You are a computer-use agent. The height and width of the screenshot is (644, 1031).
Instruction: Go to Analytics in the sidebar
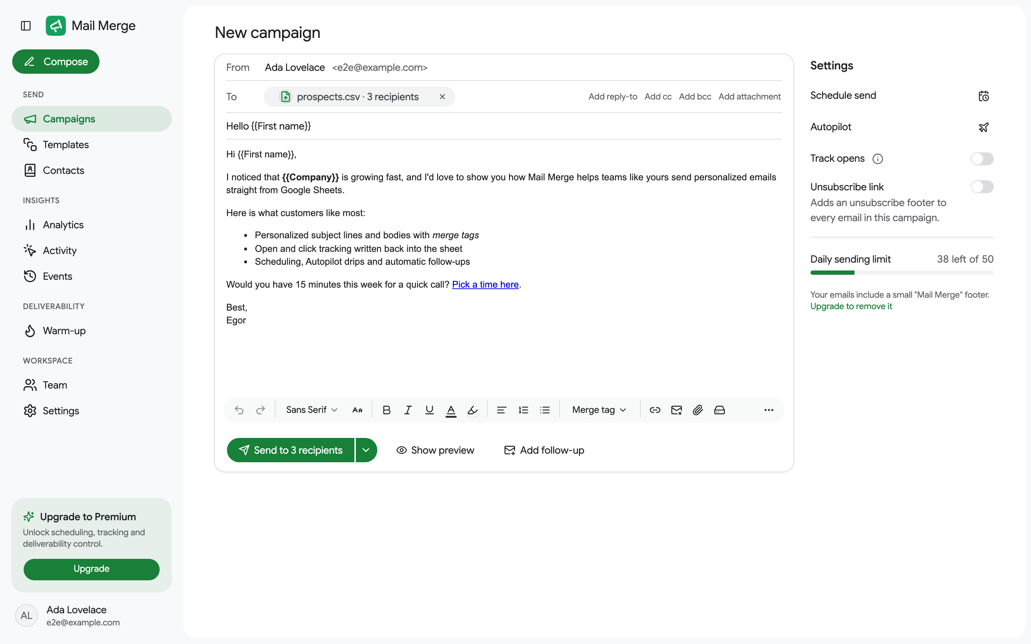[92, 225]
